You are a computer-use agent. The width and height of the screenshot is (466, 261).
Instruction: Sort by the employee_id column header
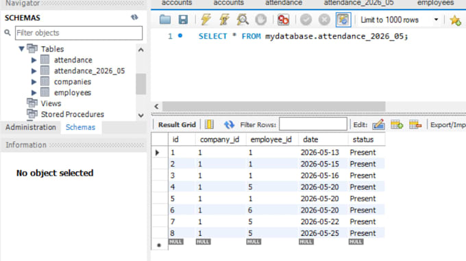pyautogui.click(x=272, y=139)
